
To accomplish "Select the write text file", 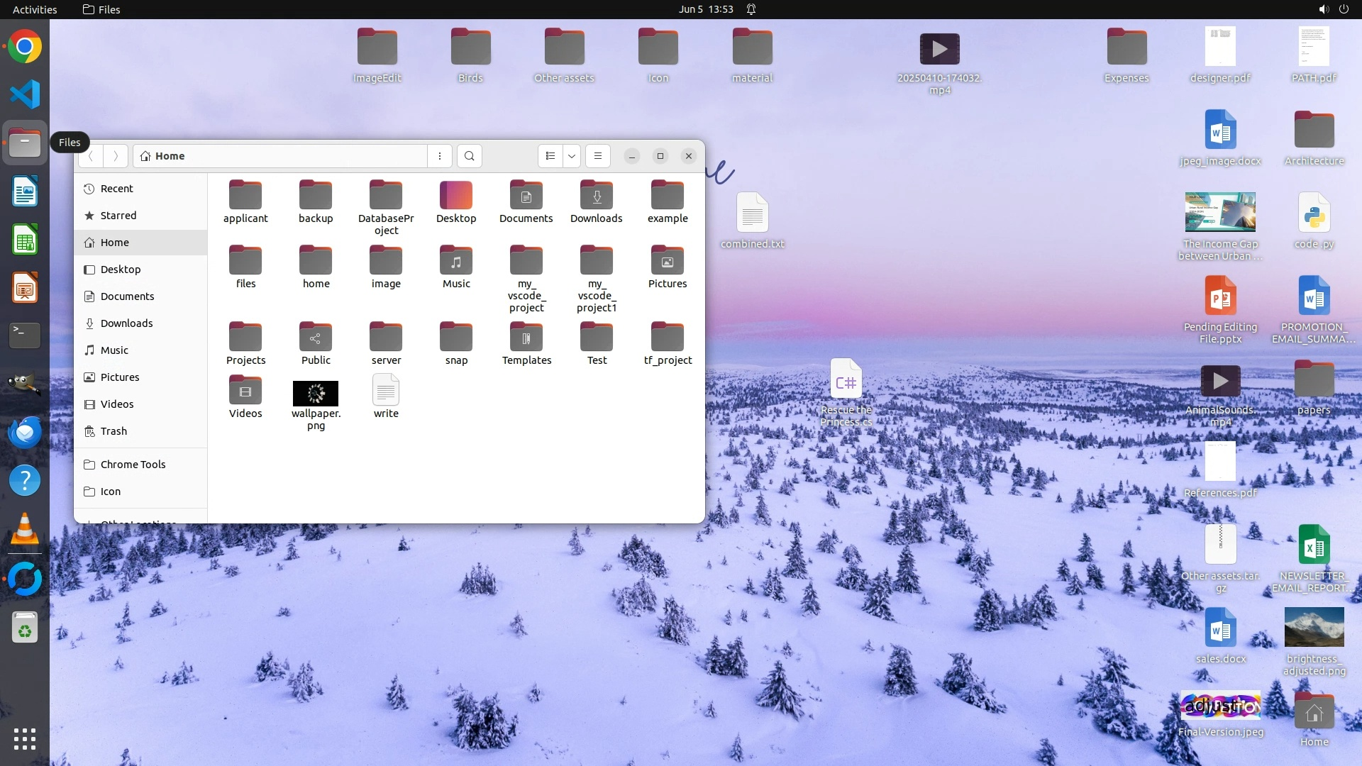I will (x=386, y=391).
